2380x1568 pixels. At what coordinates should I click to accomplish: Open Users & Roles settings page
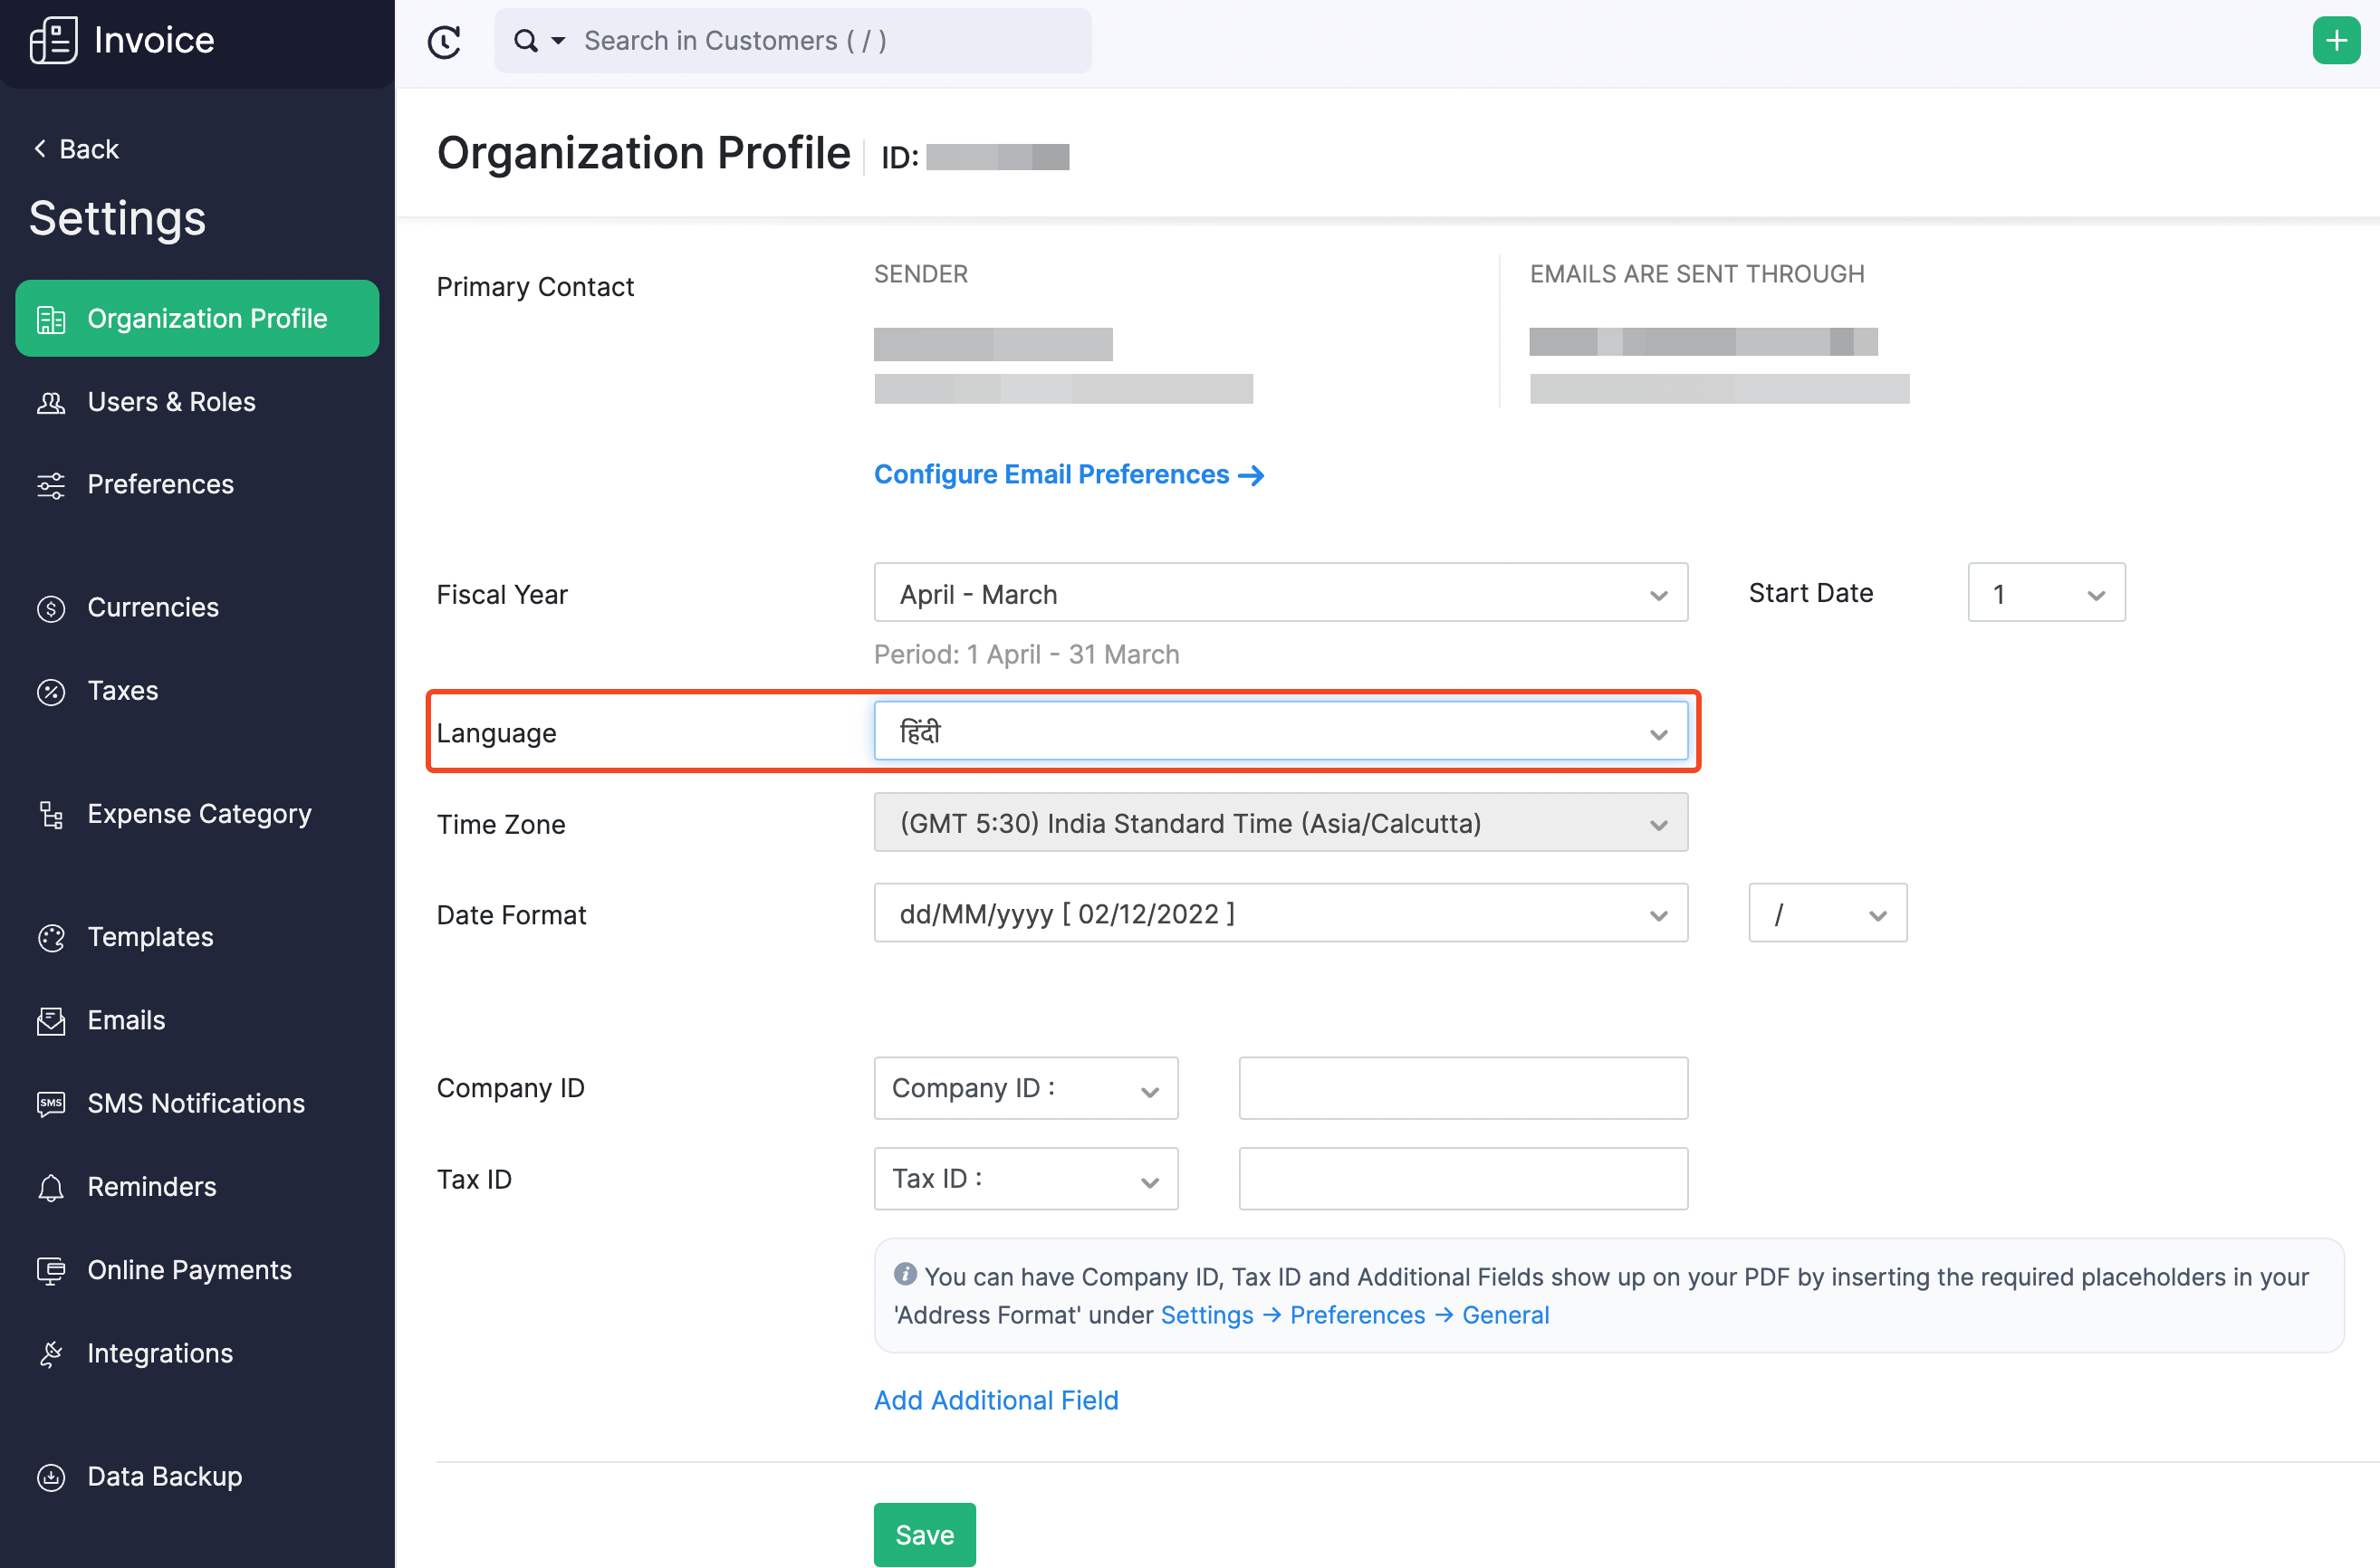tap(171, 402)
